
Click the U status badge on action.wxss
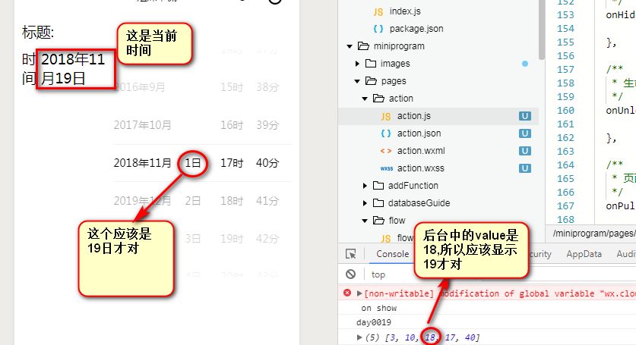[525, 168]
